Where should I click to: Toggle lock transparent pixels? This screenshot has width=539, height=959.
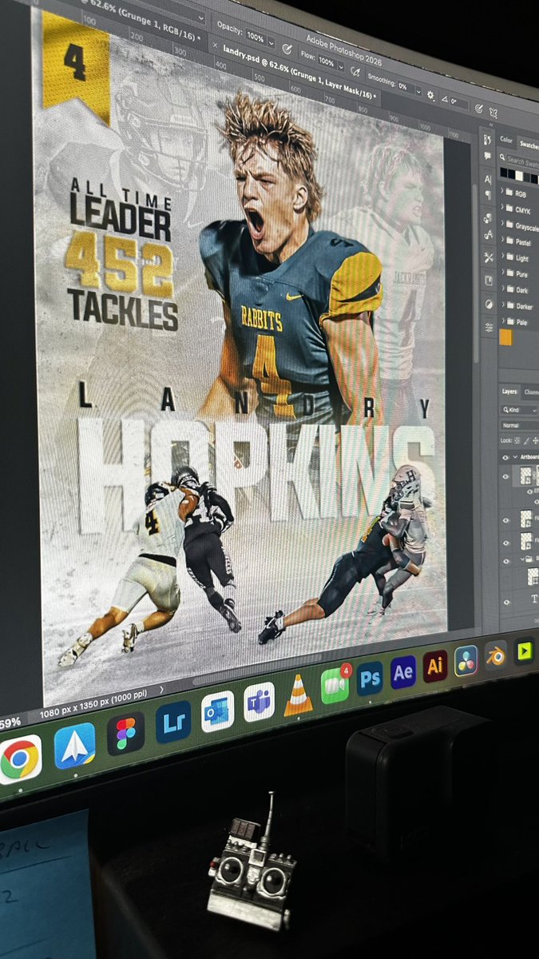pyautogui.click(x=517, y=440)
